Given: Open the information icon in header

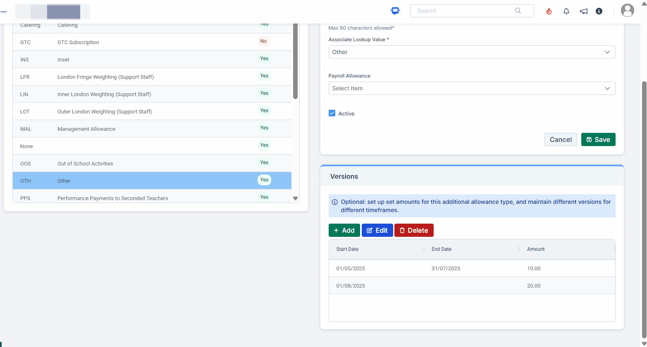Looking at the screenshot, I should [599, 11].
